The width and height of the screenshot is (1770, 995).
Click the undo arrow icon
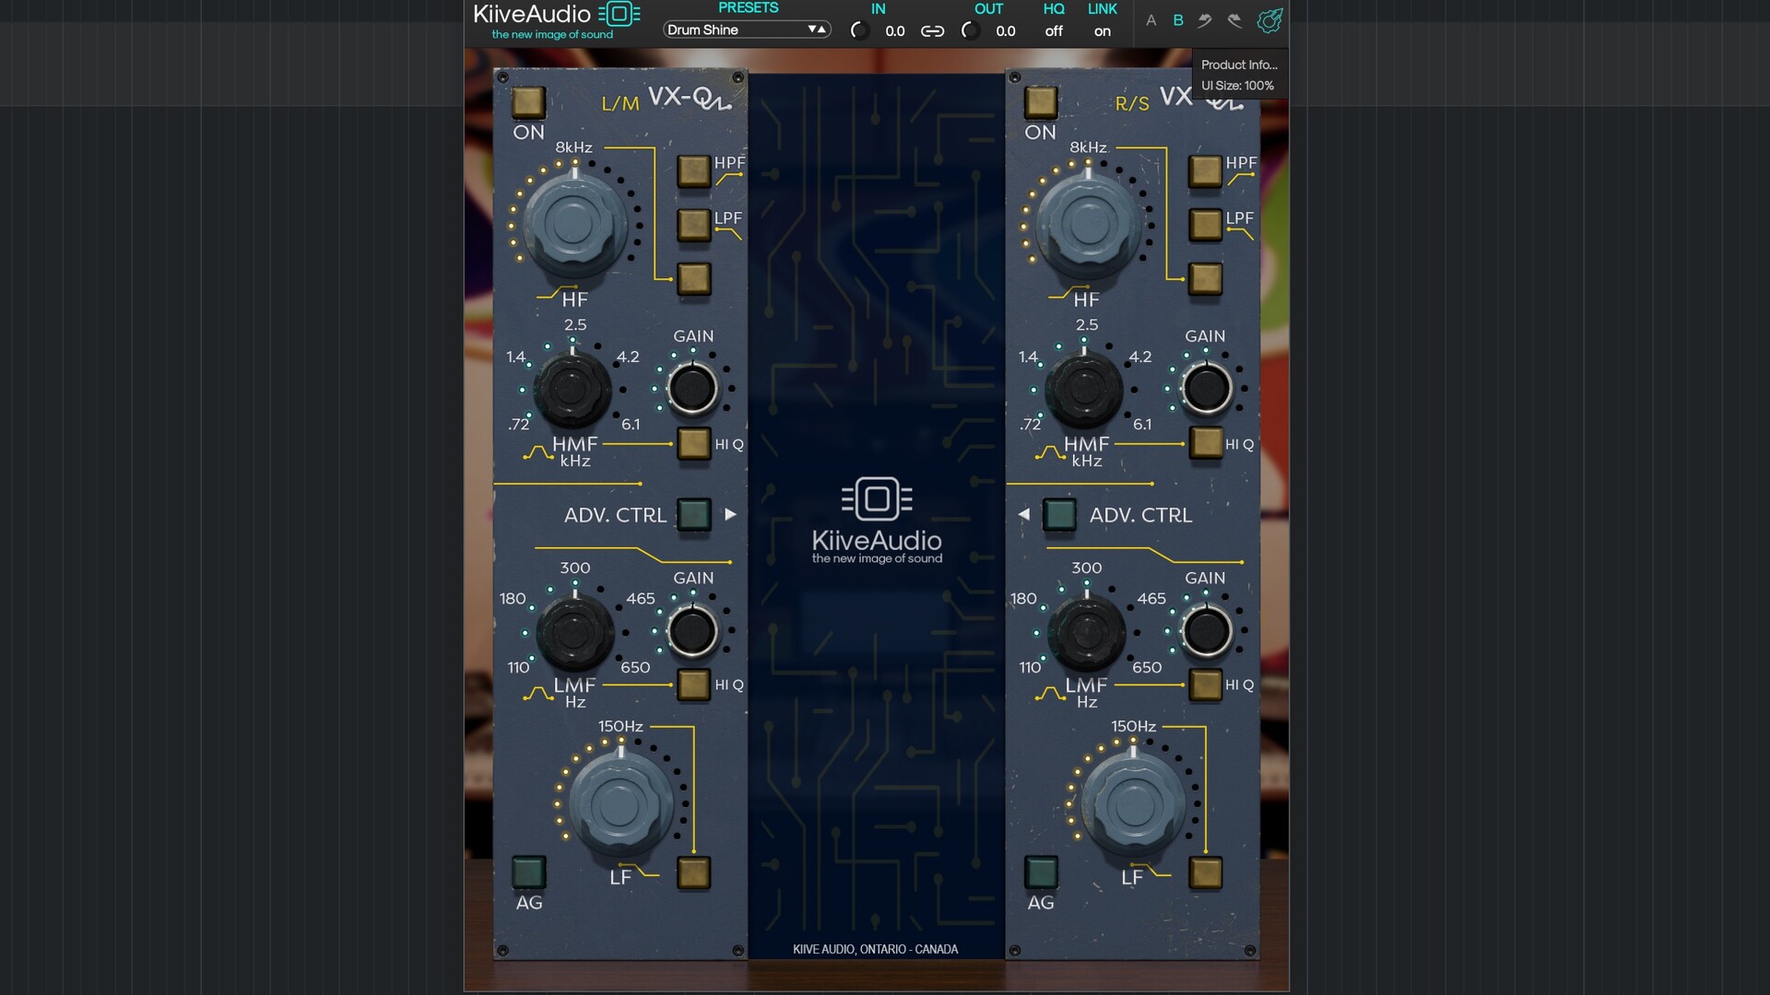coord(1205,20)
